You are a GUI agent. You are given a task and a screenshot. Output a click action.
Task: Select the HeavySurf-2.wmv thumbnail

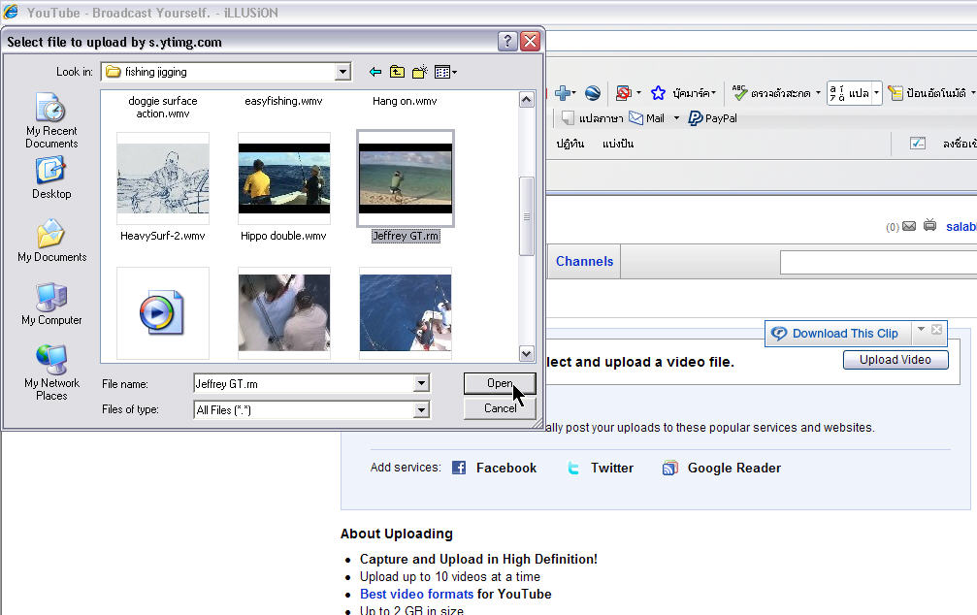click(163, 178)
